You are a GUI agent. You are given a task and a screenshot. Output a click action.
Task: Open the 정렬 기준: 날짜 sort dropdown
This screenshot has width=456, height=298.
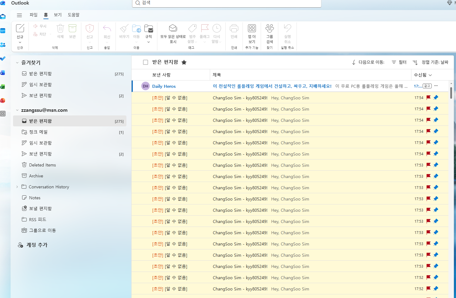[431, 62]
